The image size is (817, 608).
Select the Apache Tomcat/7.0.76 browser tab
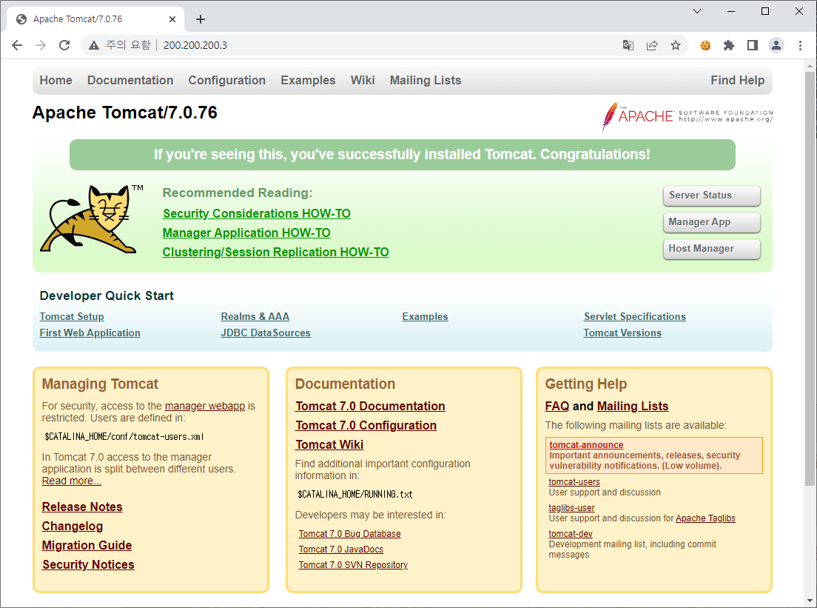tap(95, 19)
